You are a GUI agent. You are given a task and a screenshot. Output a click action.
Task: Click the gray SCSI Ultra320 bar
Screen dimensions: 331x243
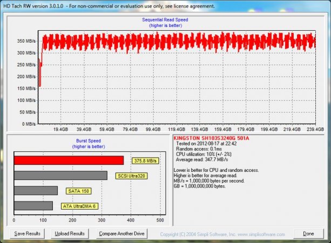pyautogui.click(x=60, y=175)
